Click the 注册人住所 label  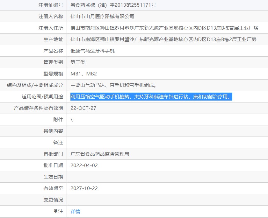51,28
